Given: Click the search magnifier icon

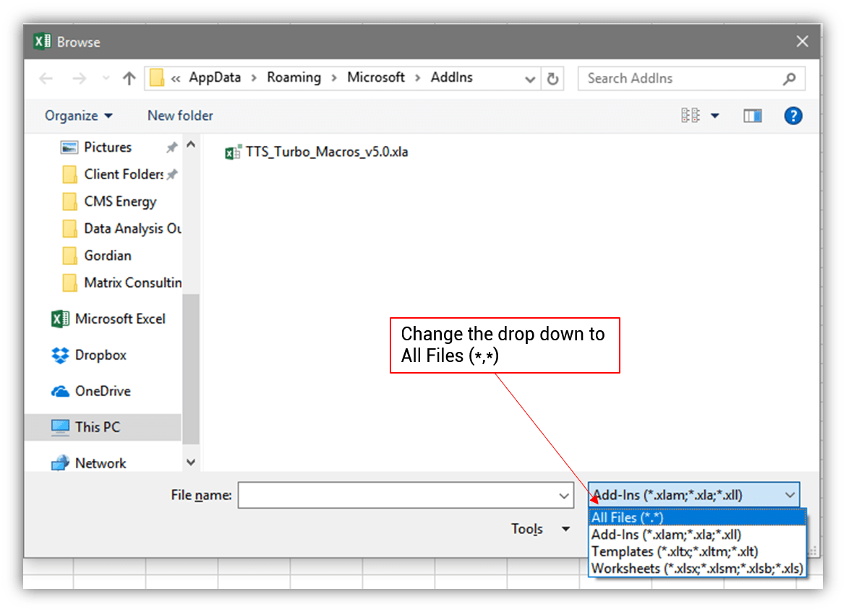Looking at the screenshot, I should point(789,79).
